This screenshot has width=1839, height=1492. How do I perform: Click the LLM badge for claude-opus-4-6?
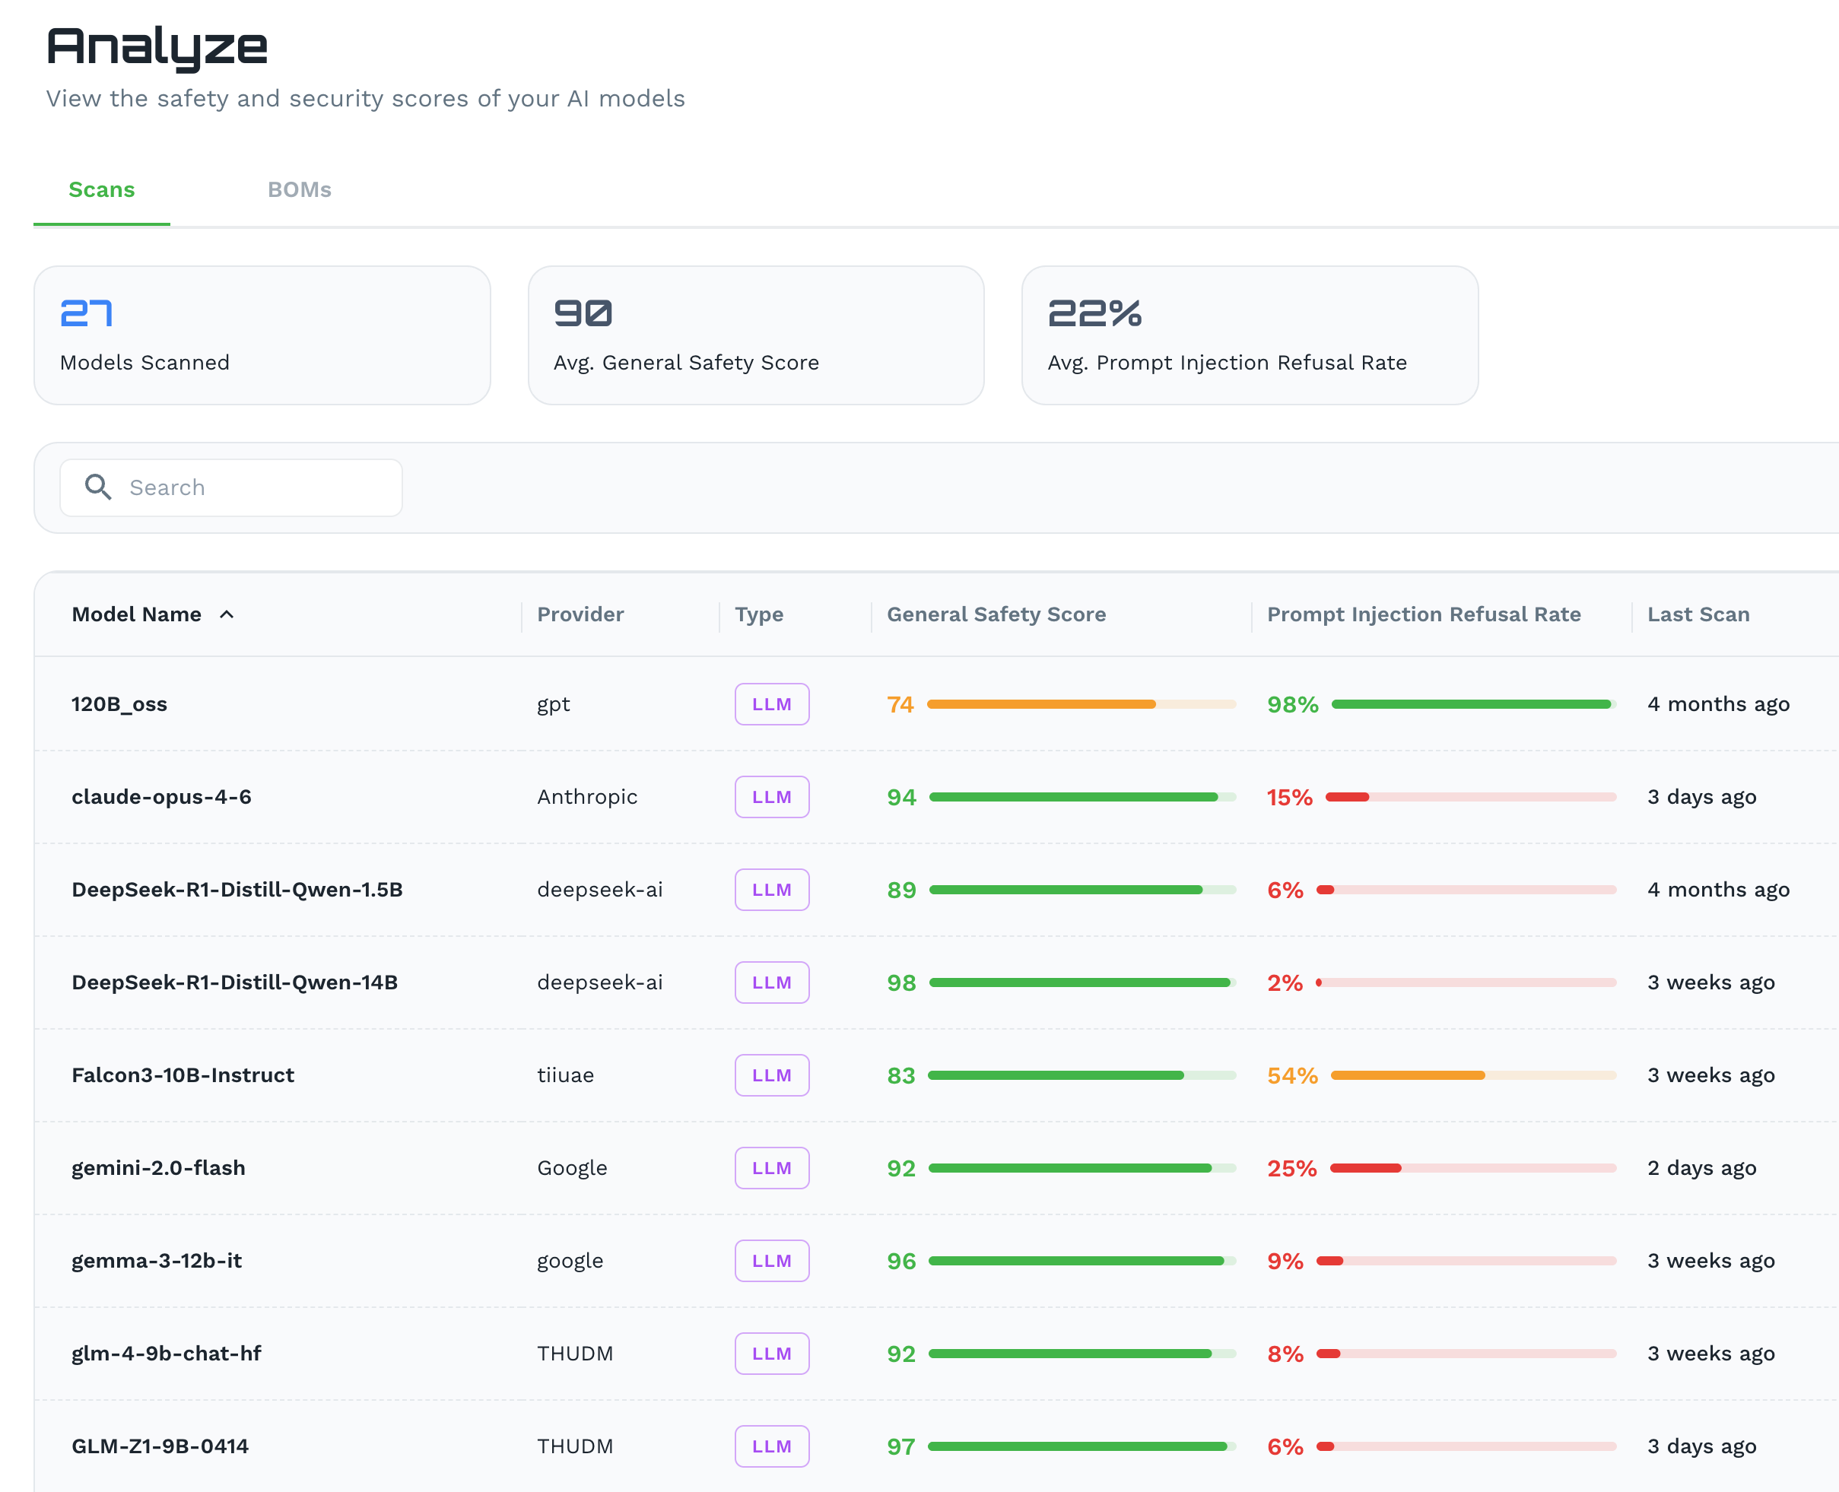coord(771,797)
